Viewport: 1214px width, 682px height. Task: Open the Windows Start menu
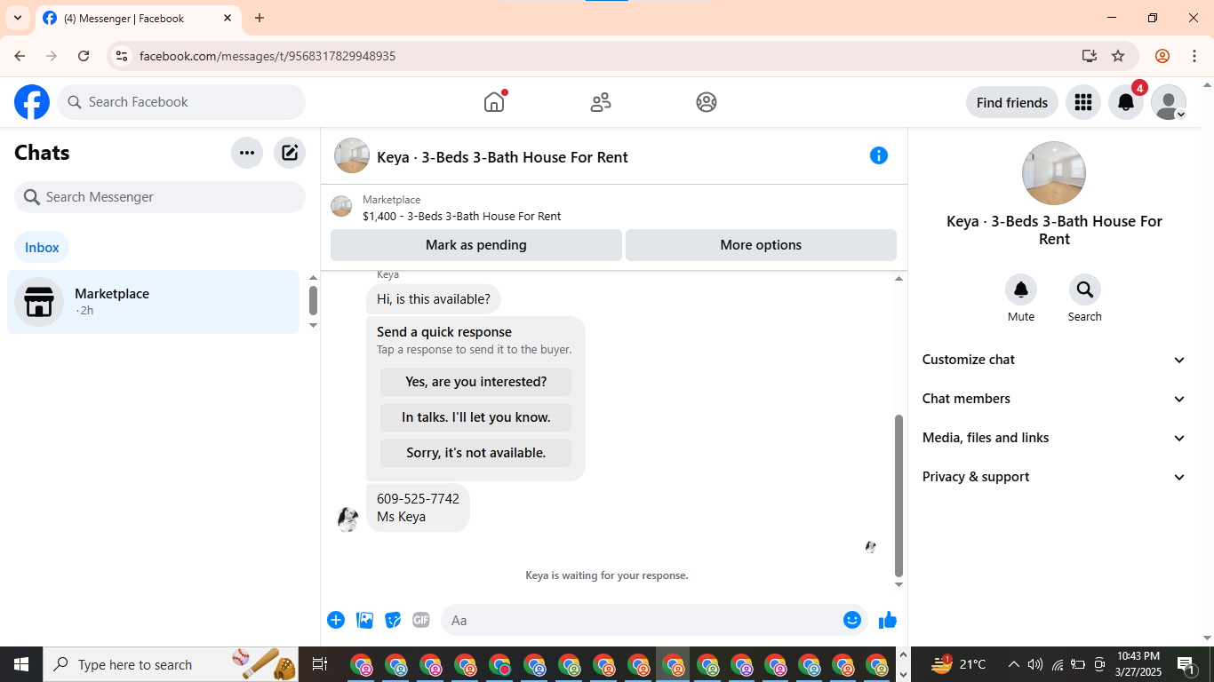21,664
